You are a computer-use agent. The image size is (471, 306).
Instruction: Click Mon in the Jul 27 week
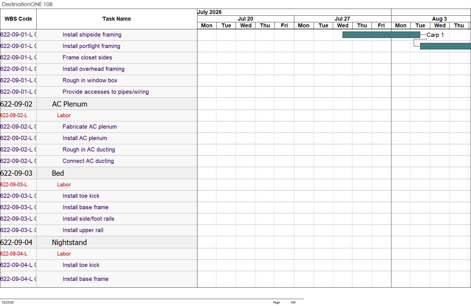coord(304,25)
